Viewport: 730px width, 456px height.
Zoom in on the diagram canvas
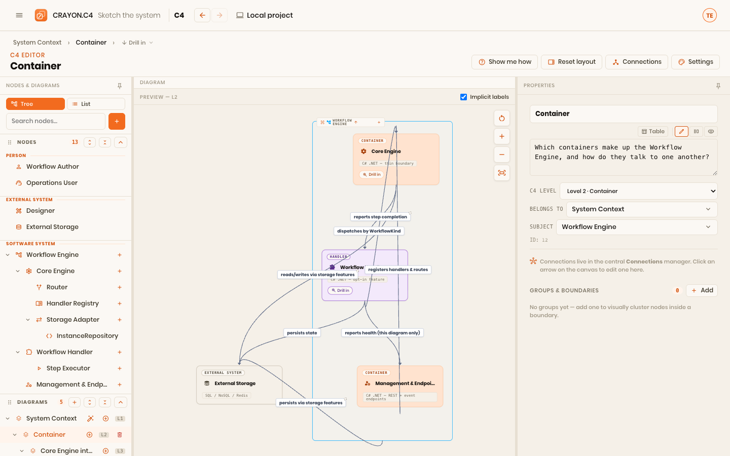pyautogui.click(x=502, y=136)
